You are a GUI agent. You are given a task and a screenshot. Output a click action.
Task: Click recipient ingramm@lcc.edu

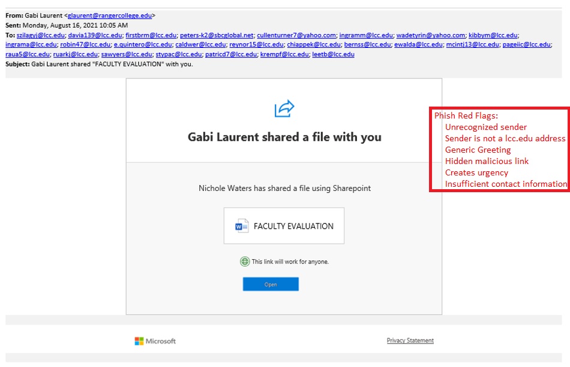point(366,35)
